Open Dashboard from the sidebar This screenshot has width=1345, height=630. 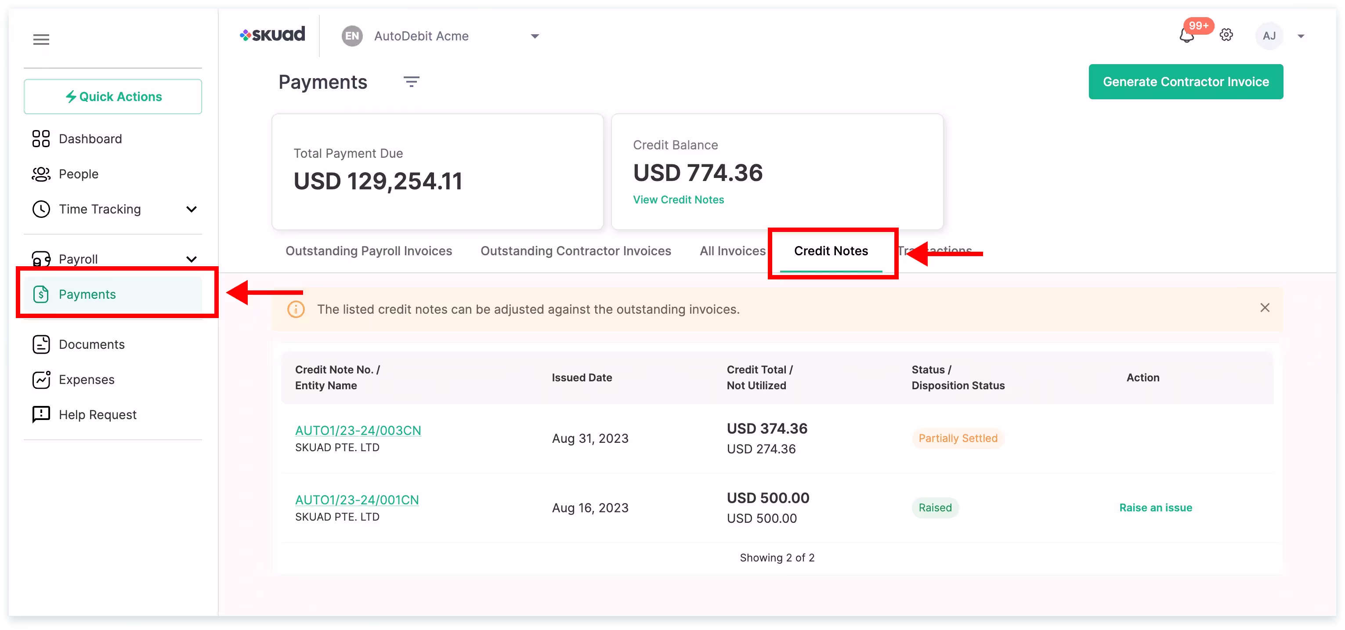(90, 139)
